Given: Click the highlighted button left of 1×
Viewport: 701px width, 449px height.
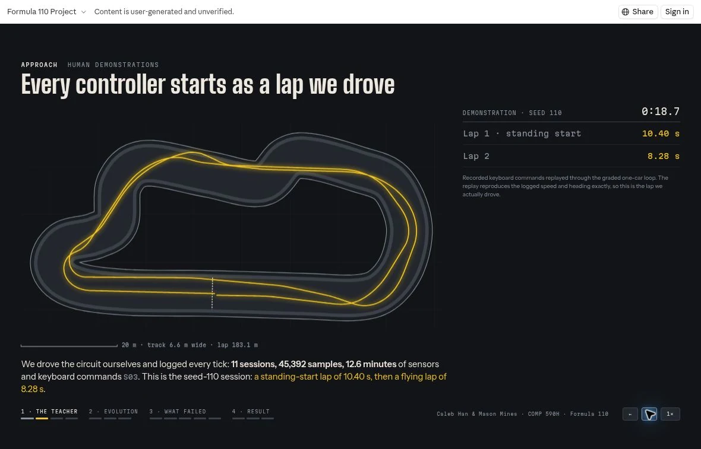Looking at the screenshot, I should click(x=649, y=414).
